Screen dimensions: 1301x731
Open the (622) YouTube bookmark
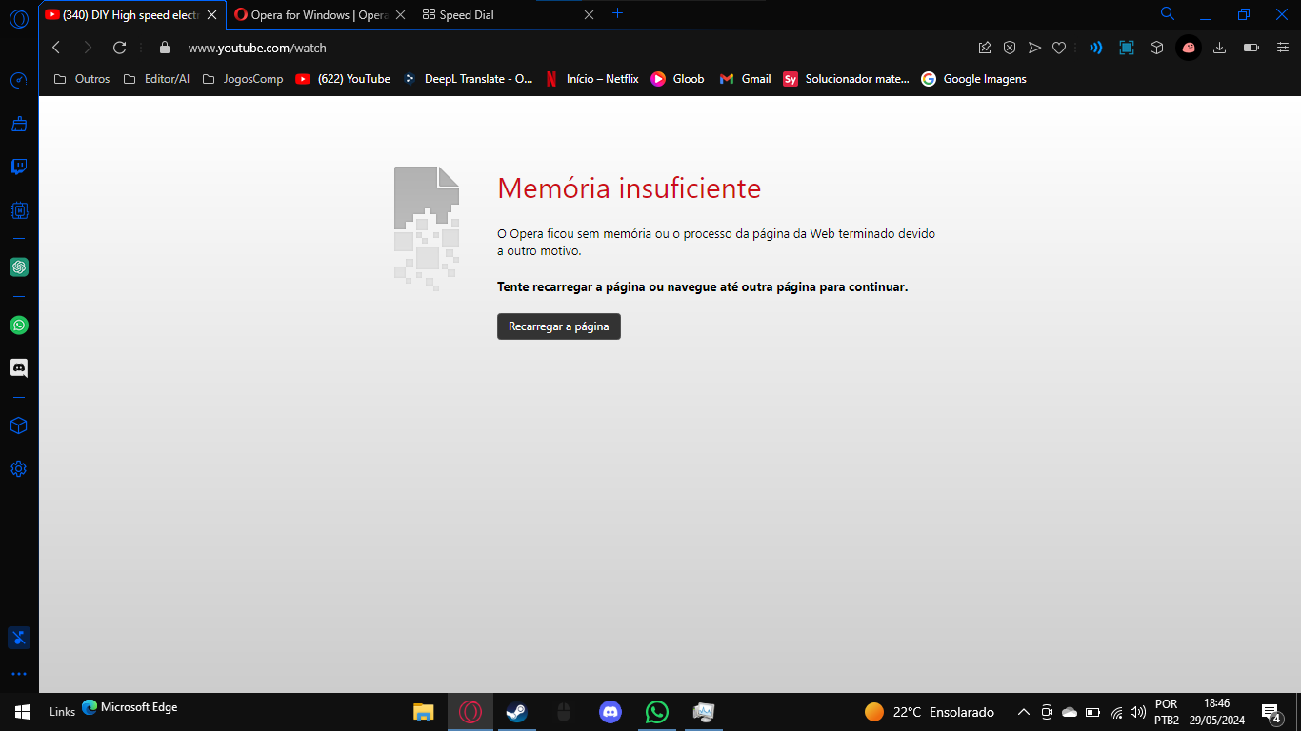click(x=343, y=79)
